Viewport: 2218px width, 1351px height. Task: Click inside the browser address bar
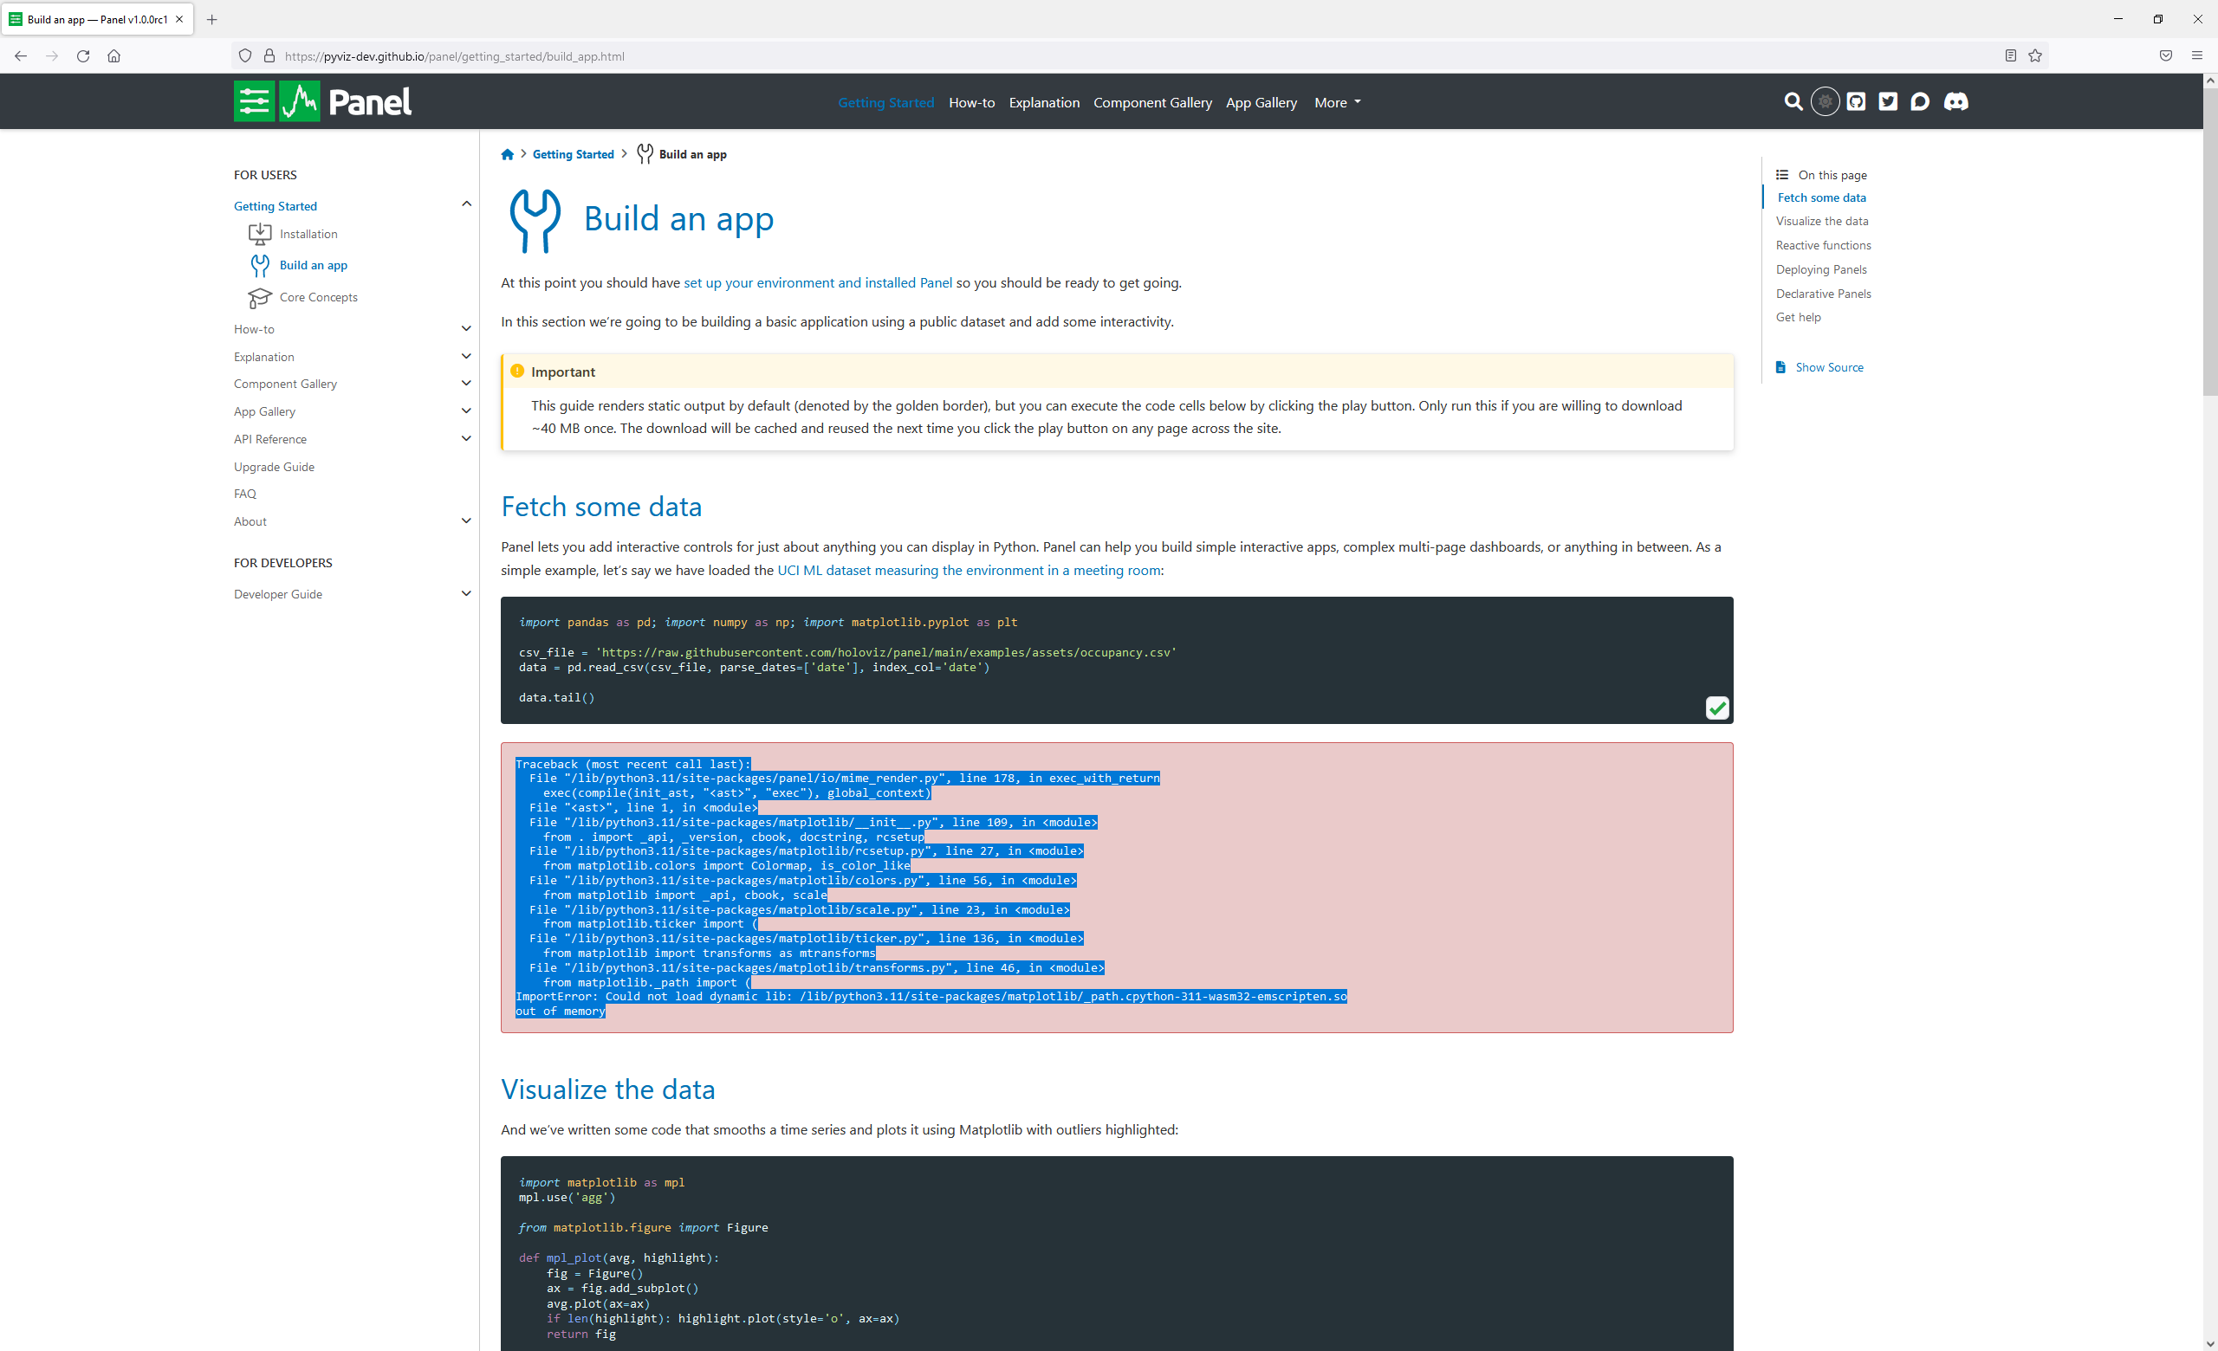(720, 55)
